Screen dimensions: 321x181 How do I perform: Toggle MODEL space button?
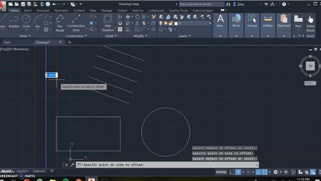[221, 172]
